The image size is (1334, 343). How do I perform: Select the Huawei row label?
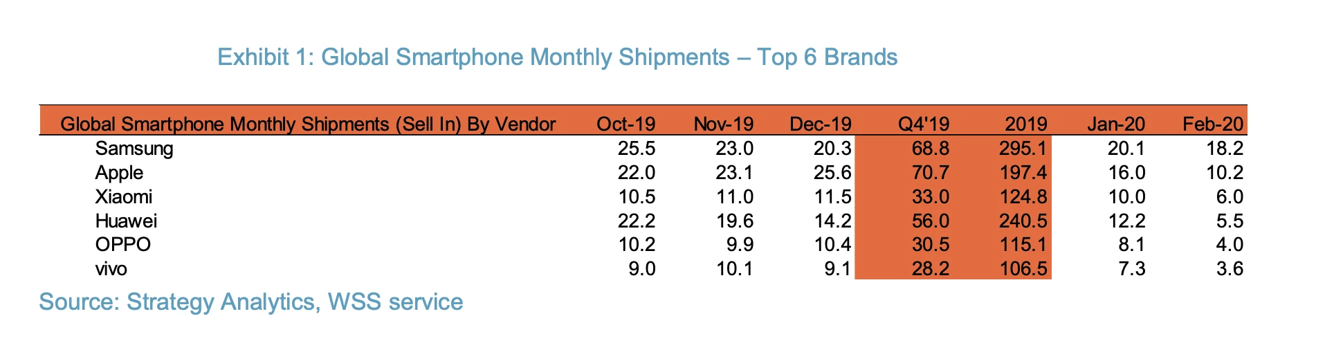(126, 221)
